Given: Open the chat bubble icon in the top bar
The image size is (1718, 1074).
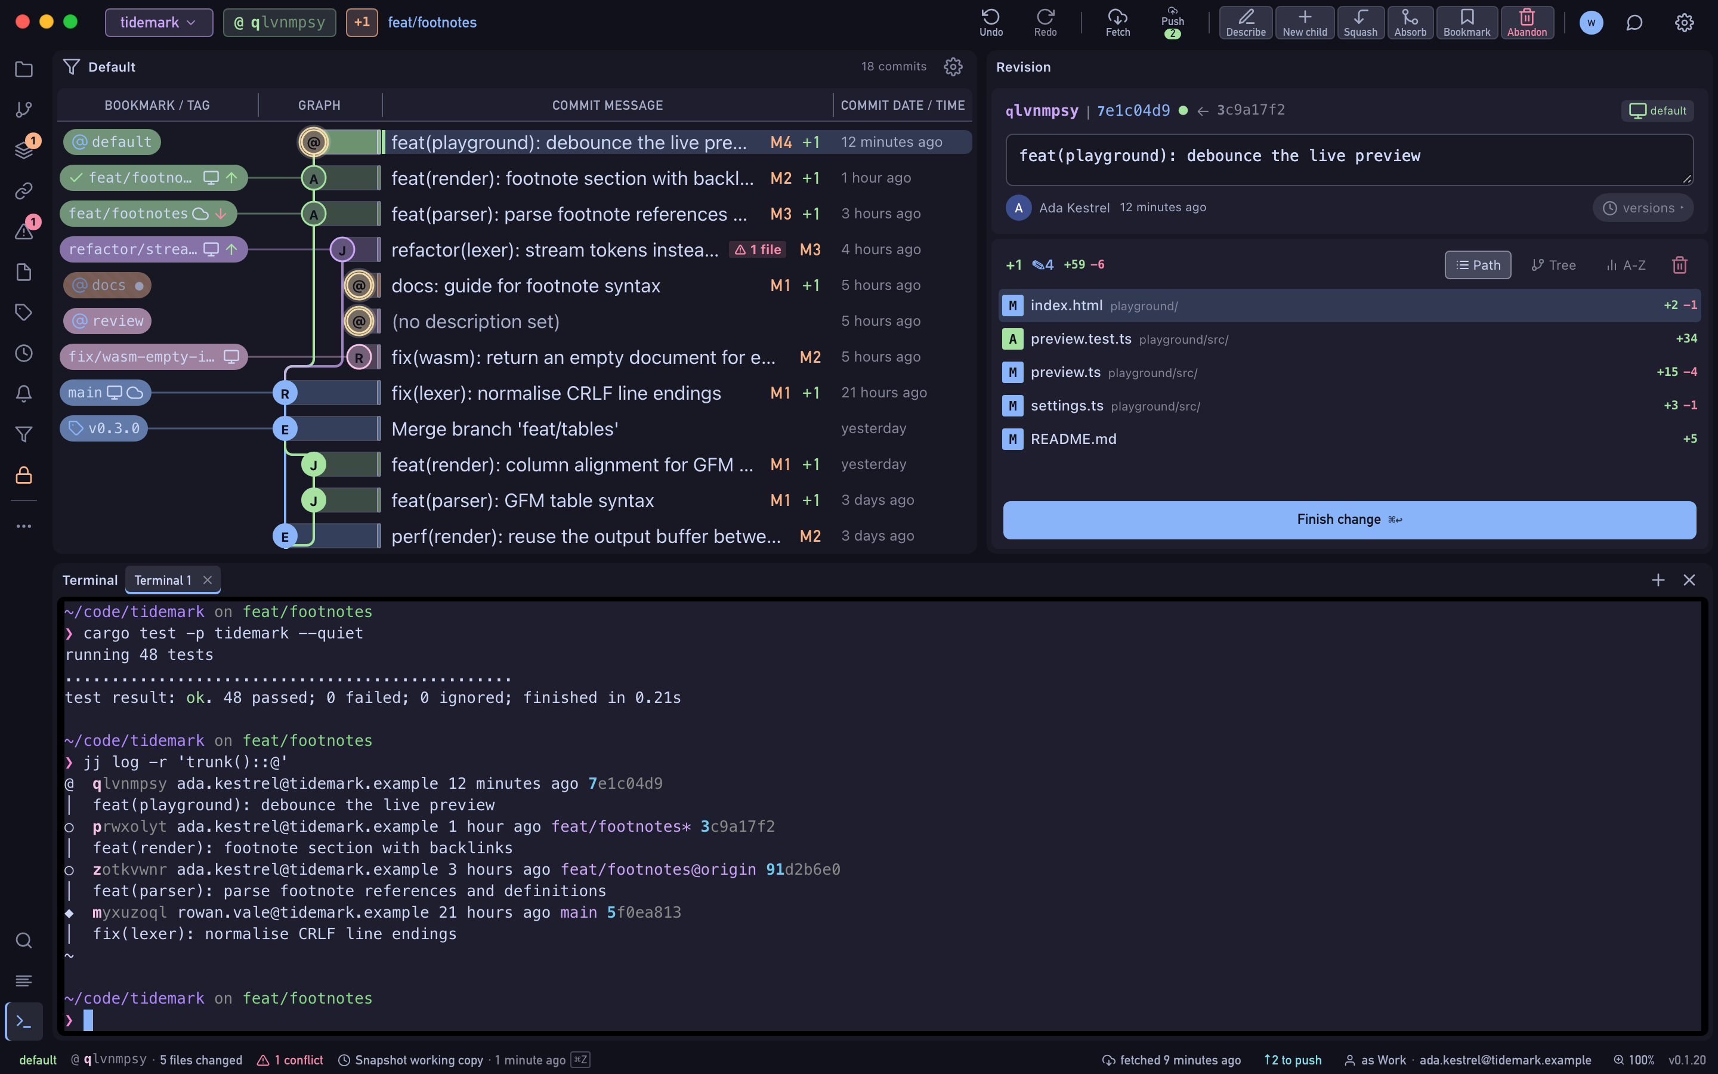Looking at the screenshot, I should (x=1634, y=23).
